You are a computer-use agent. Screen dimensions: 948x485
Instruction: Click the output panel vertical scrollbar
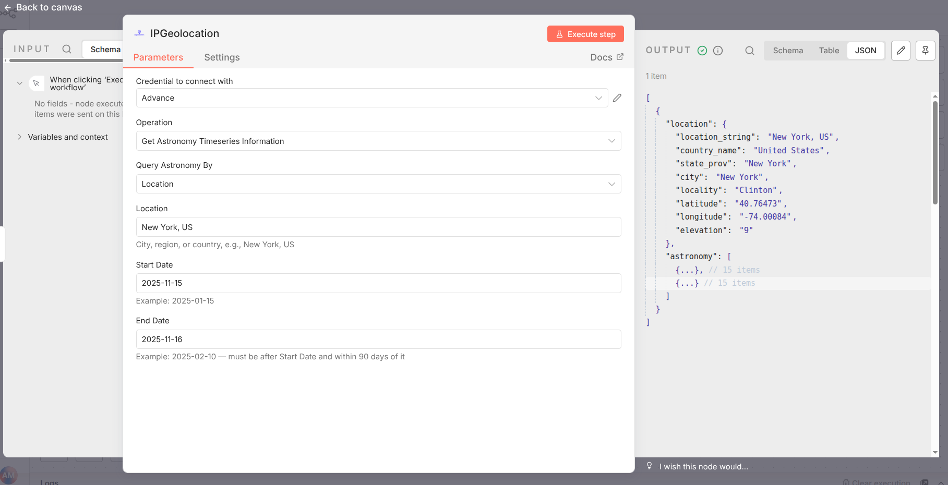click(x=934, y=151)
